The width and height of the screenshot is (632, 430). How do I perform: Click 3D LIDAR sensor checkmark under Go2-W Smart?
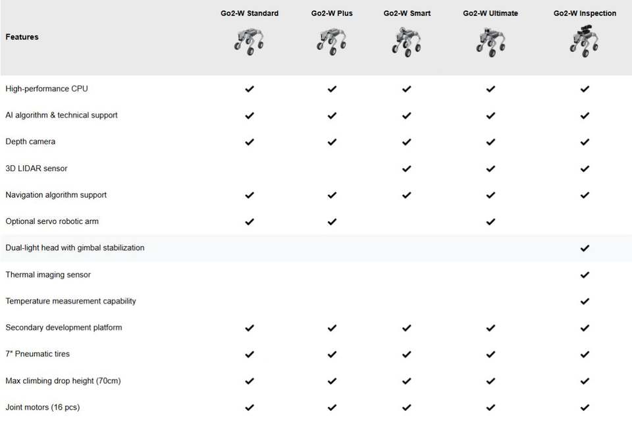click(x=407, y=169)
